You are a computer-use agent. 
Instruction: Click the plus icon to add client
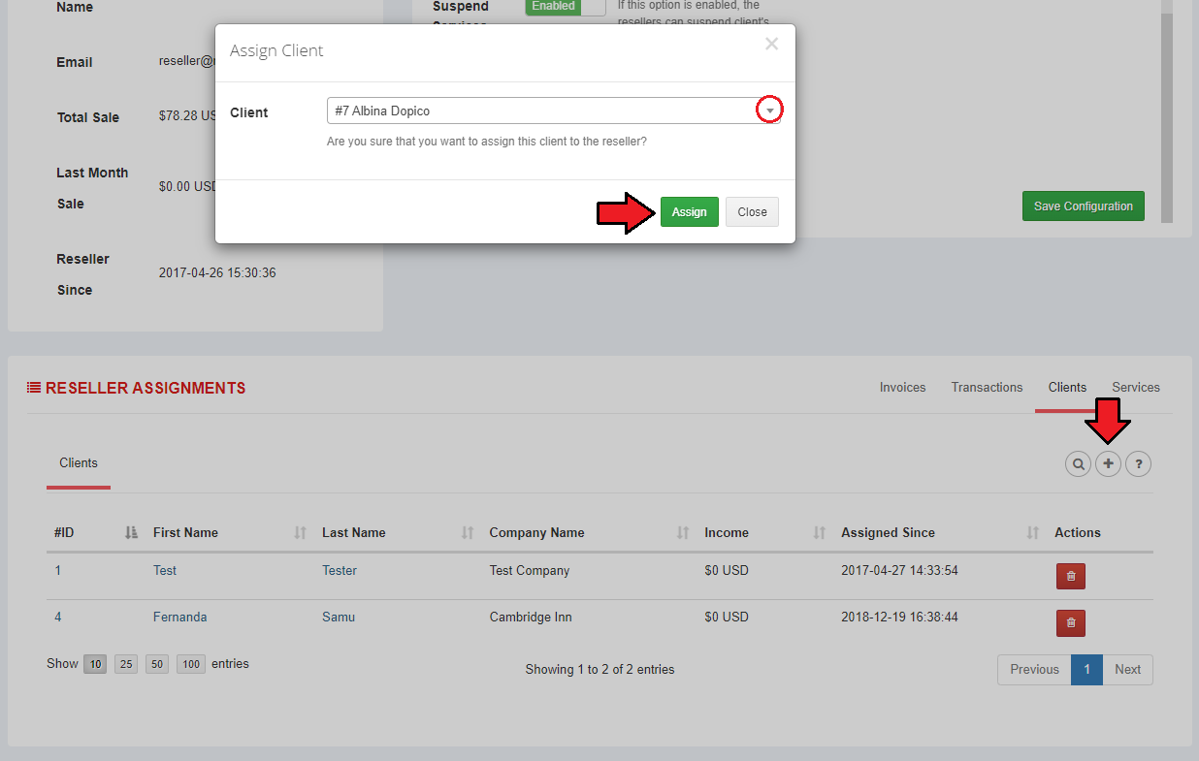[1108, 464]
